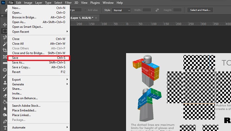Select the Type tool
This screenshot has height=131, width=231.
pyautogui.click(x=5, y=128)
